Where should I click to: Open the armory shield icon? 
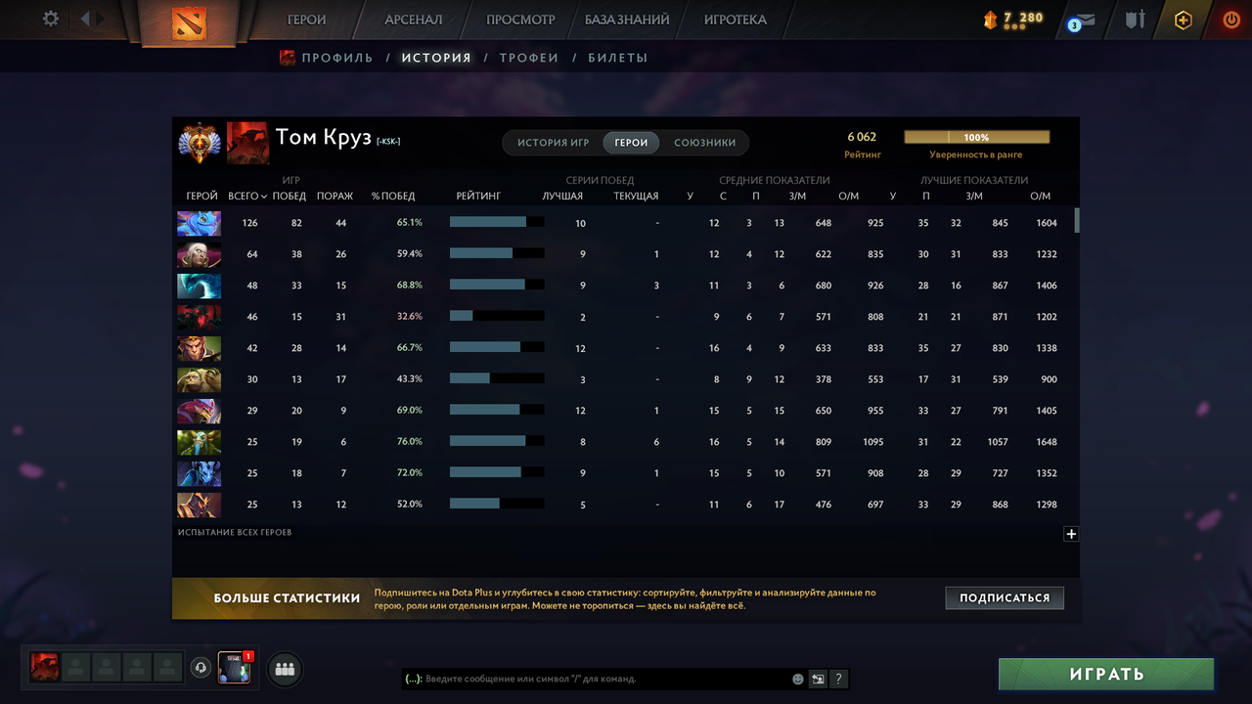coord(1135,20)
